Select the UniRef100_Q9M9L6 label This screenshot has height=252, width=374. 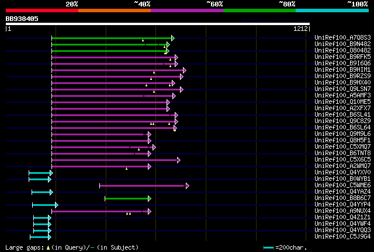click(x=342, y=134)
